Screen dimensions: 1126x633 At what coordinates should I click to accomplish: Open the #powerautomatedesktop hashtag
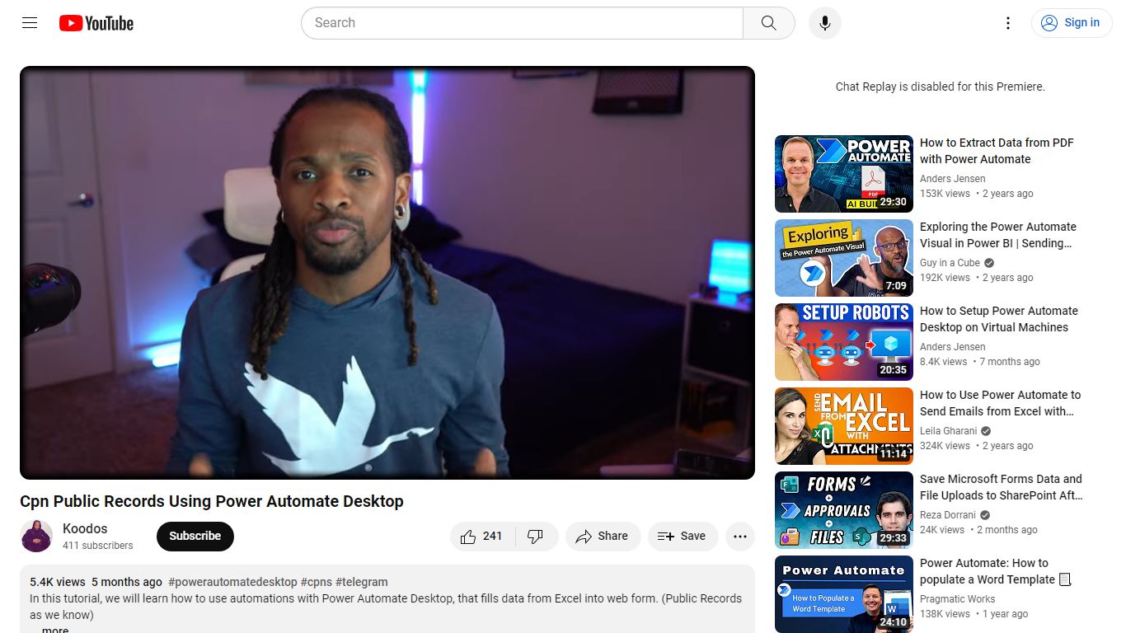pos(232,582)
